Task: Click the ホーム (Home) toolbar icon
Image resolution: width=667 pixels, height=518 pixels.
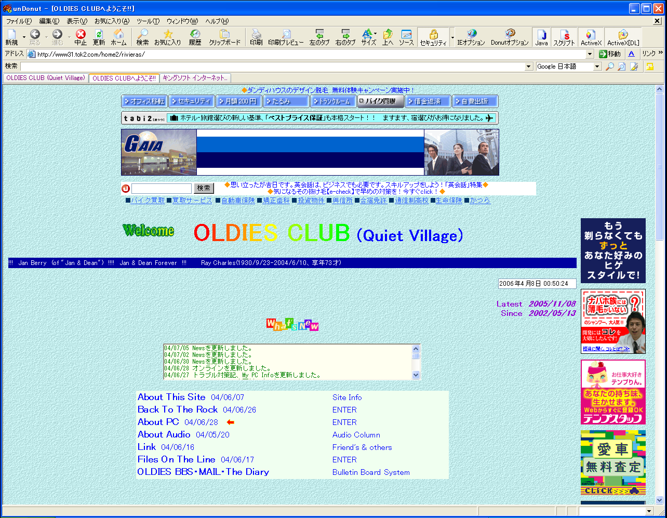Action: (x=118, y=37)
